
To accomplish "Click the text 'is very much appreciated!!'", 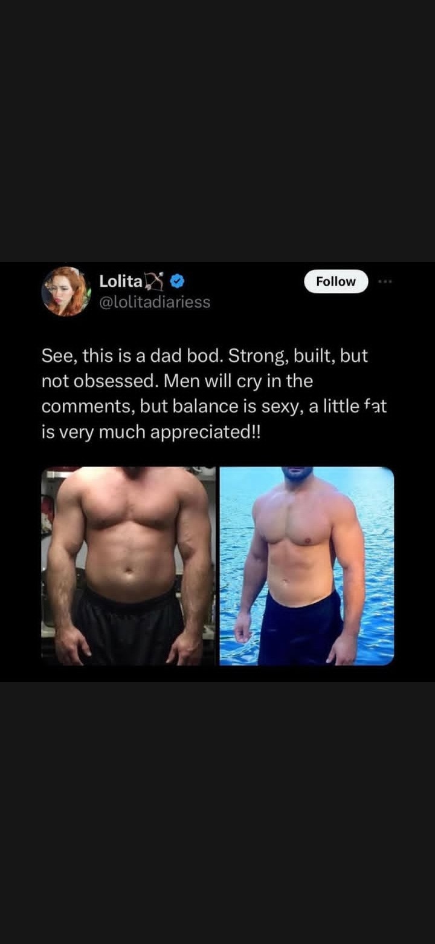I will click(150, 434).
